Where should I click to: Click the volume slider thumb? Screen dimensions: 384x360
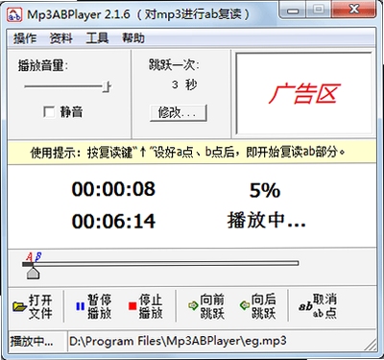107,86
